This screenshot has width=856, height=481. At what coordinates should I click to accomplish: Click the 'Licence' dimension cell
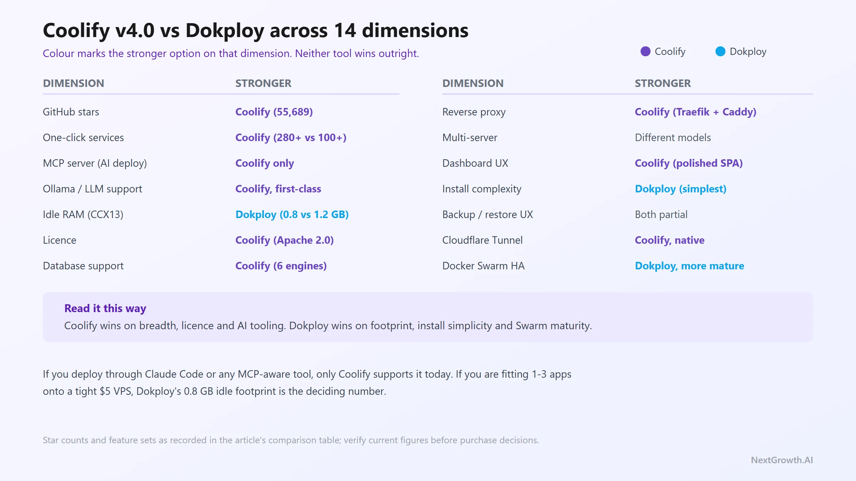pyautogui.click(x=60, y=240)
